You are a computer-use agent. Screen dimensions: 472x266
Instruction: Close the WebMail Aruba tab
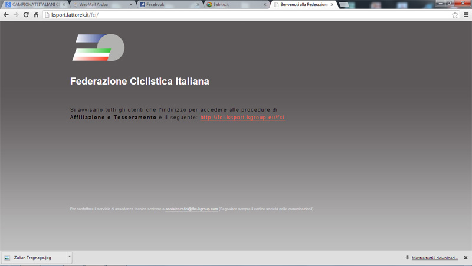coord(131,5)
